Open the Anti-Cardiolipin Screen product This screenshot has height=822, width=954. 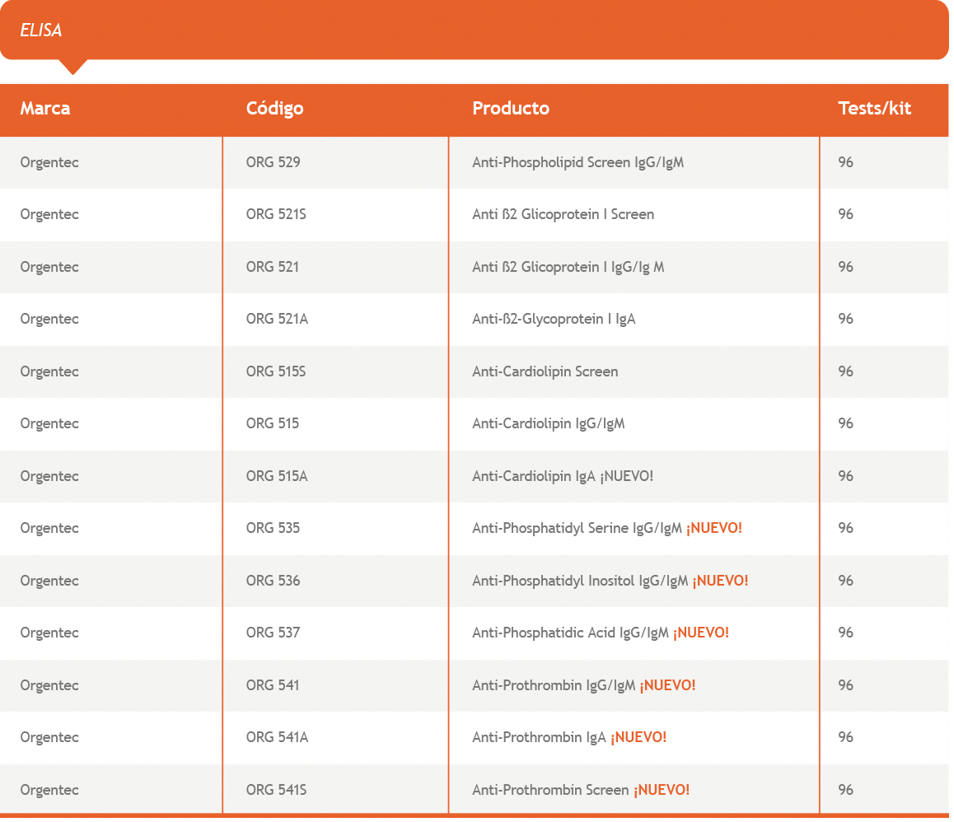tap(545, 371)
